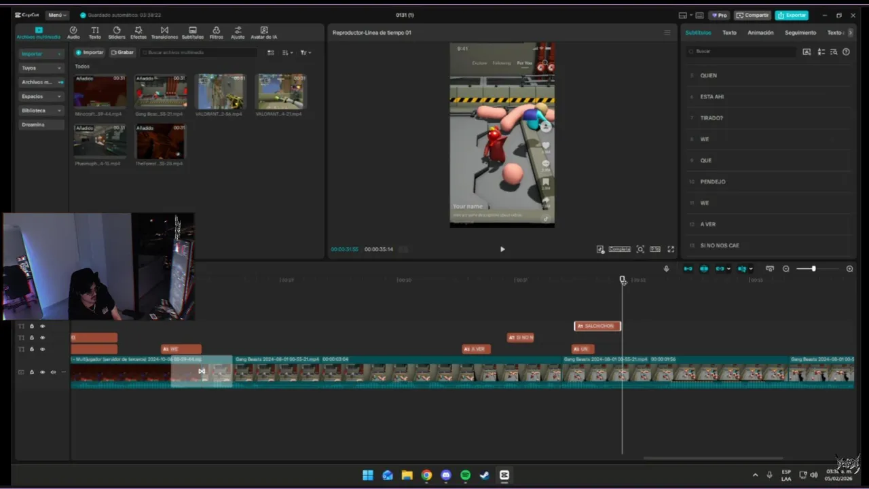Select the Archivos m... sidebar item
This screenshot has width=869, height=489.
[41, 82]
